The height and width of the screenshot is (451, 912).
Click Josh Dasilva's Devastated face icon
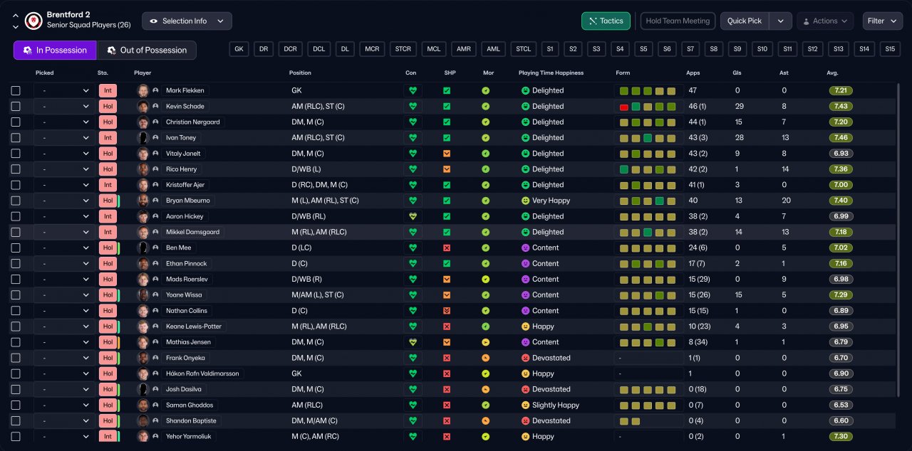point(526,389)
